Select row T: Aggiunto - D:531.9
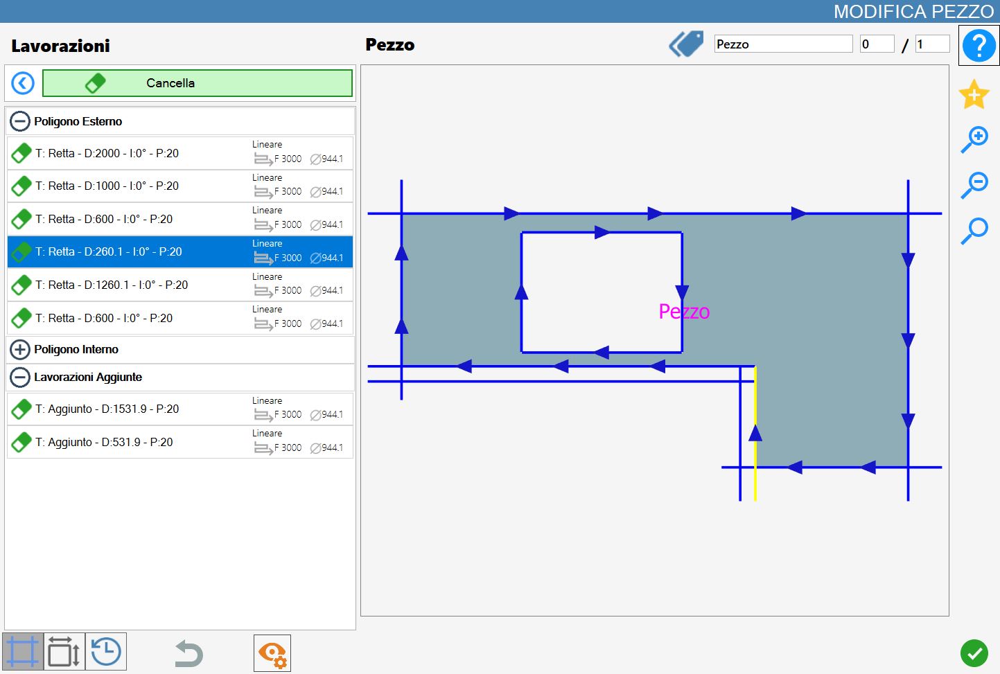 point(180,442)
